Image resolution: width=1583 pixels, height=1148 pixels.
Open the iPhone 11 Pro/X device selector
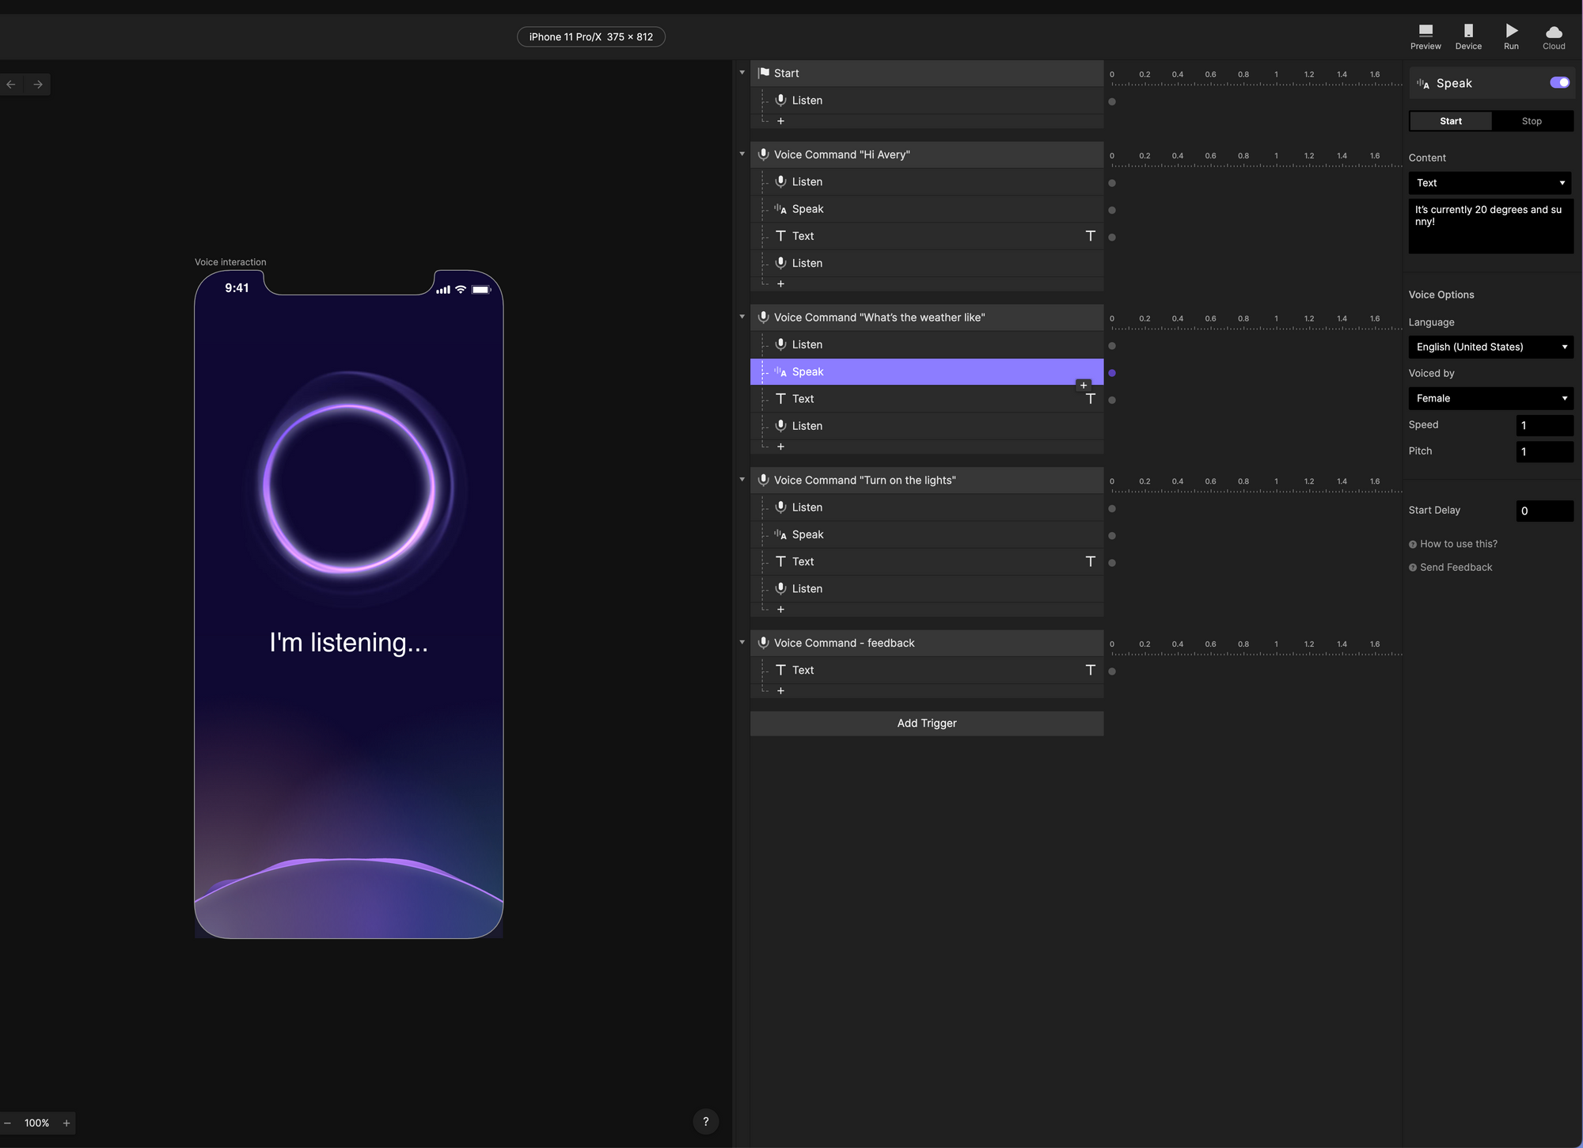[591, 36]
